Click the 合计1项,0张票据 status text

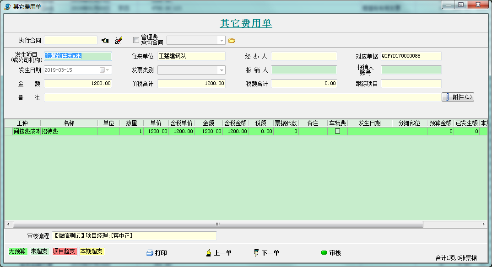click(456, 258)
